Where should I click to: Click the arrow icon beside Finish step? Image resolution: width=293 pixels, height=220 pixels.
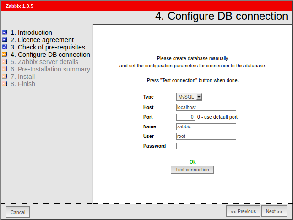[x=5, y=83]
